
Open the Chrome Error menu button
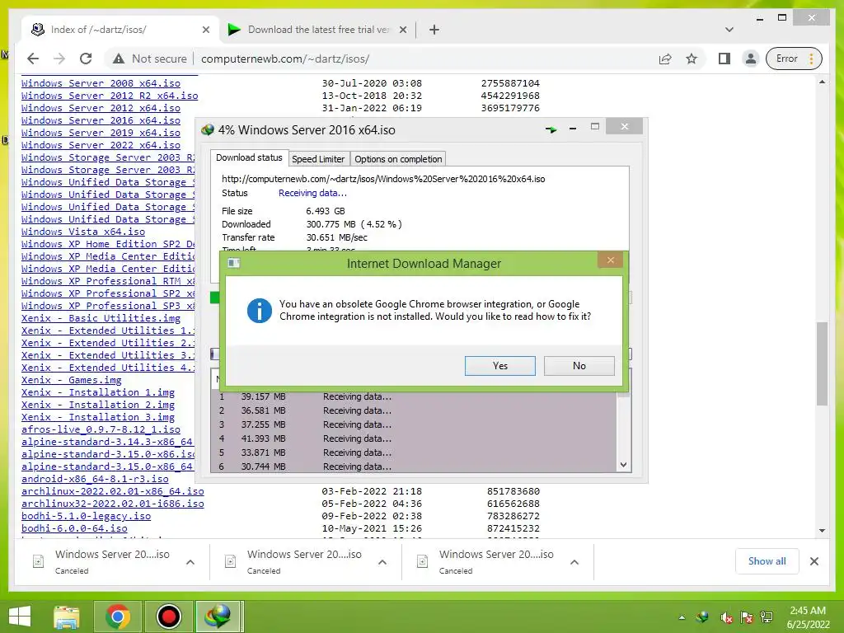(x=794, y=59)
